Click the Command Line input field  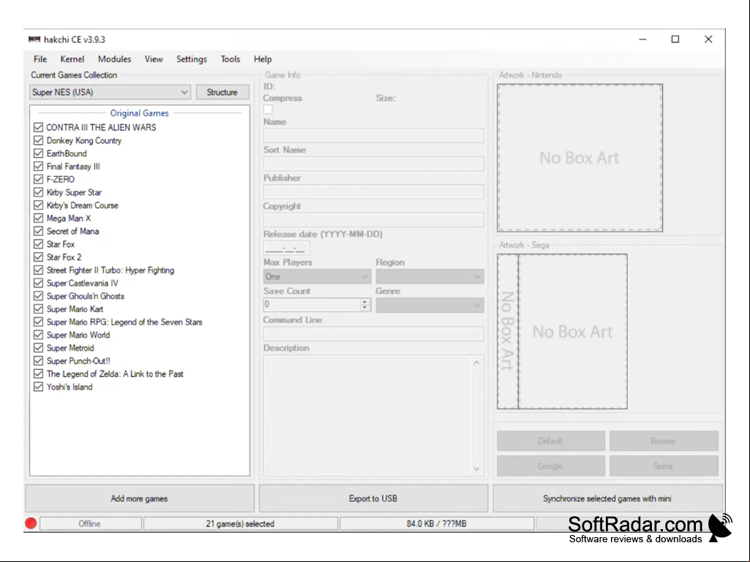374,333
